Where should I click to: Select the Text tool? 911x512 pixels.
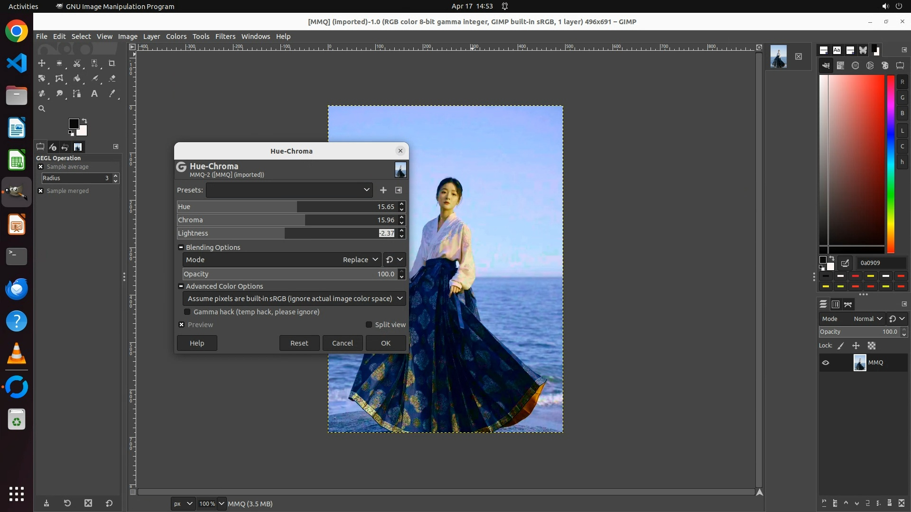tap(94, 93)
